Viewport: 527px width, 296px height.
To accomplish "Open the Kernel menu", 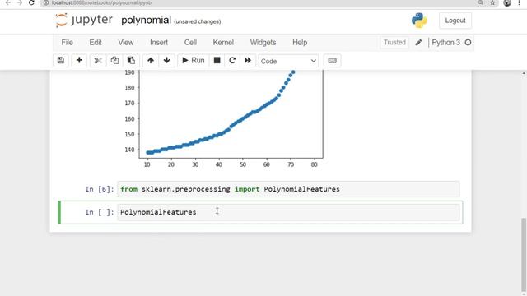I will point(223,42).
